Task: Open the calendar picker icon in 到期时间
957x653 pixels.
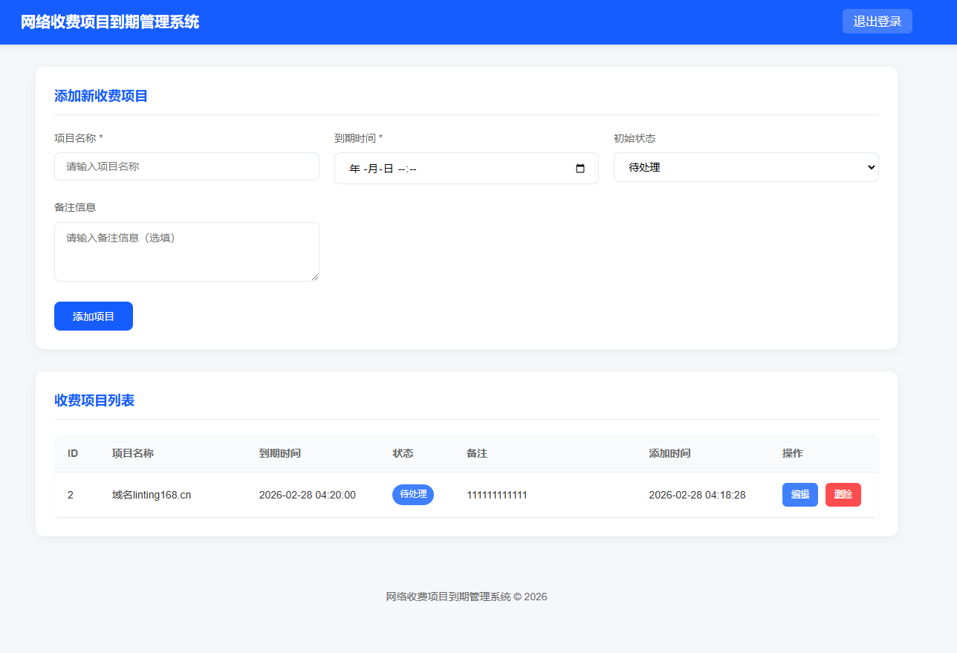Action: [580, 169]
